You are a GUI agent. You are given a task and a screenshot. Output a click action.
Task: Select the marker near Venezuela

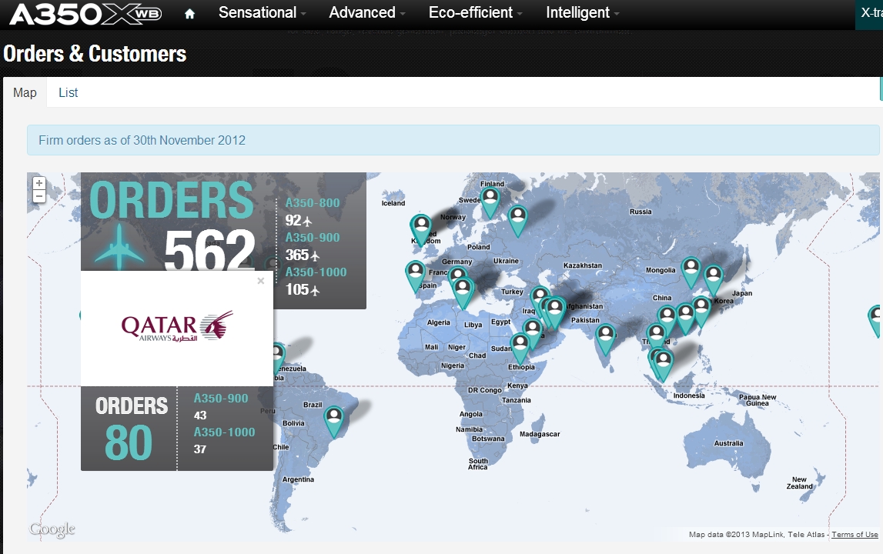(x=278, y=359)
